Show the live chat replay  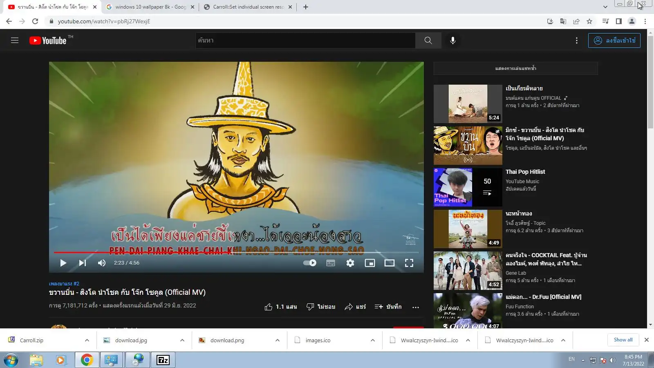tap(516, 68)
